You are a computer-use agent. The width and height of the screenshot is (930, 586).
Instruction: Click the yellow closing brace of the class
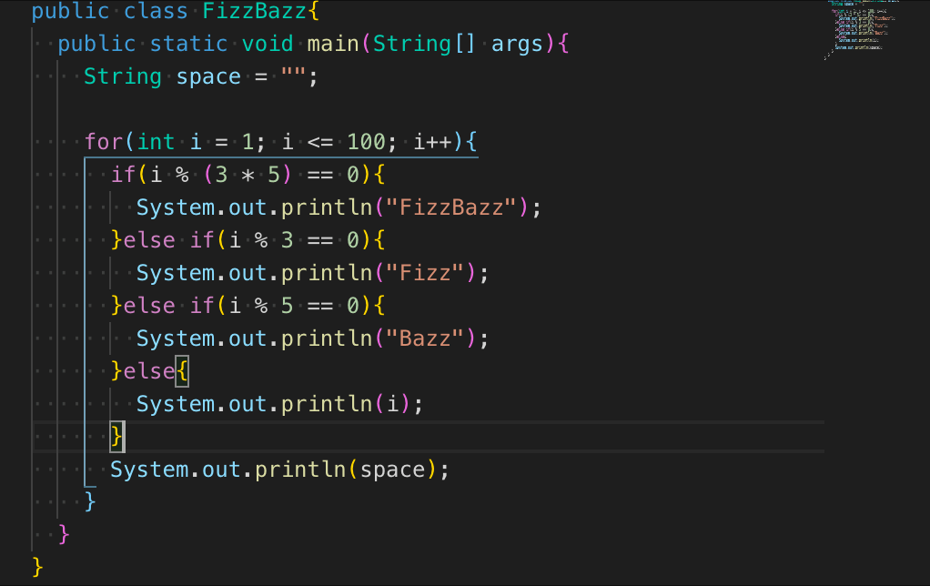(x=38, y=567)
